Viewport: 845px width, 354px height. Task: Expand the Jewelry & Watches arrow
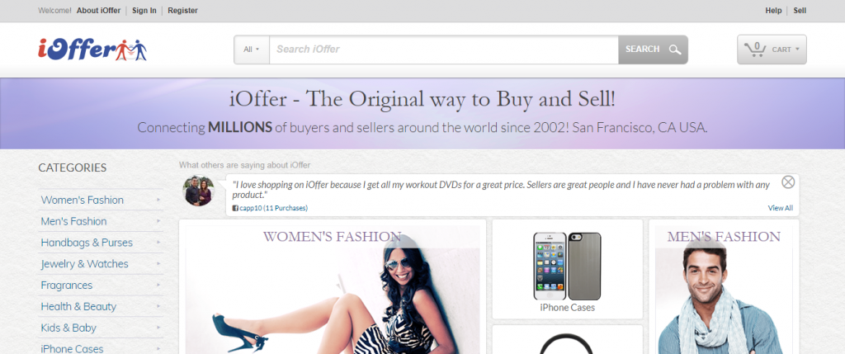[158, 263]
